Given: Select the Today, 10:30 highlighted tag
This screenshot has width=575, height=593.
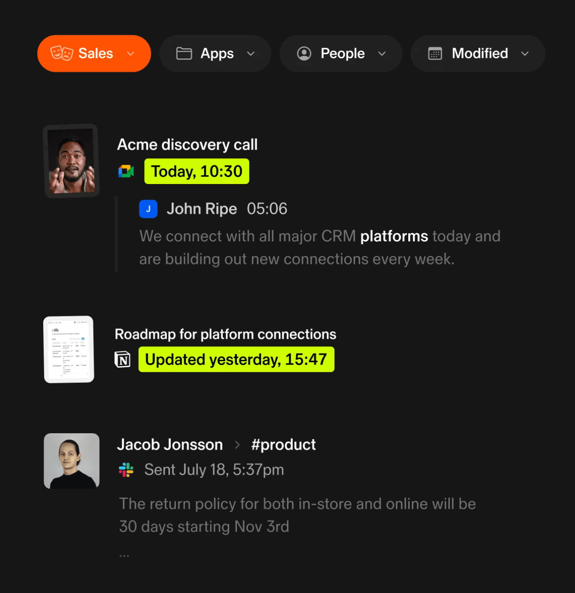Looking at the screenshot, I should click(197, 171).
